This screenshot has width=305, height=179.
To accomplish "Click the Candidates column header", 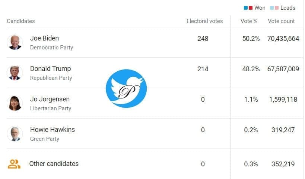I will click(21, 21).
